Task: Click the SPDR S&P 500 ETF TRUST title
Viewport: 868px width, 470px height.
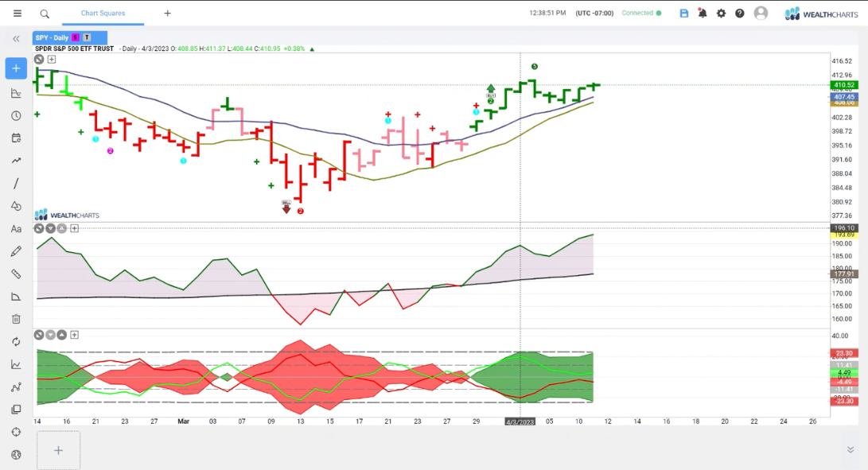Action: point(74,49)
